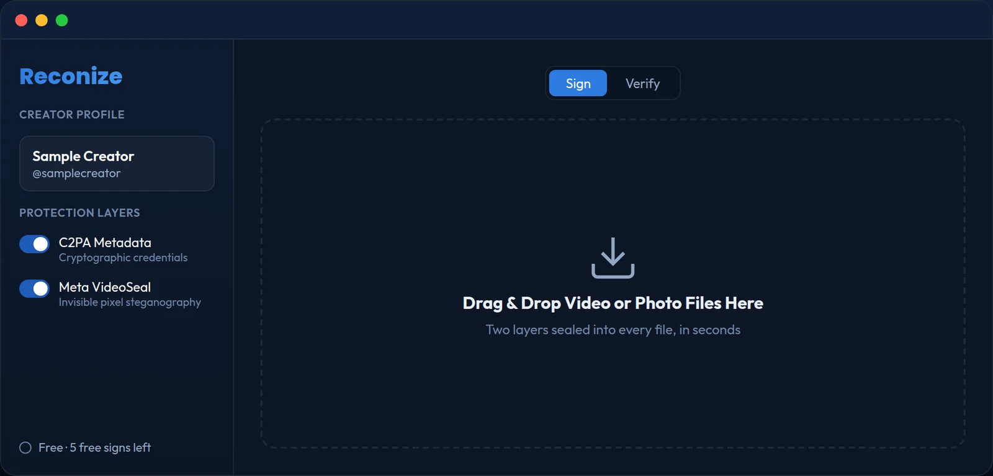993x476 pixels.
Task: Disable the C2PA Metadata toggle
Action: pos(34,244)
